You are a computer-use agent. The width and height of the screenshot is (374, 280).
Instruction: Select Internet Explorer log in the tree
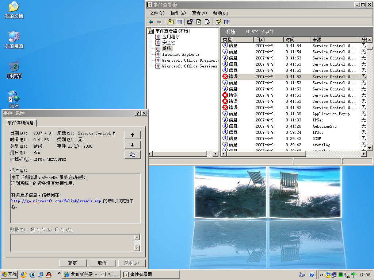[x=181, y=54]
